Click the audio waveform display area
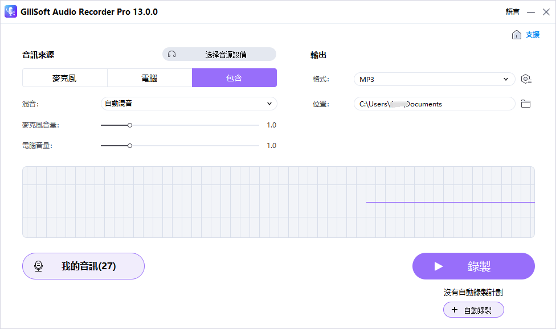Screen dimensions: 556x329 coord(278,202)
